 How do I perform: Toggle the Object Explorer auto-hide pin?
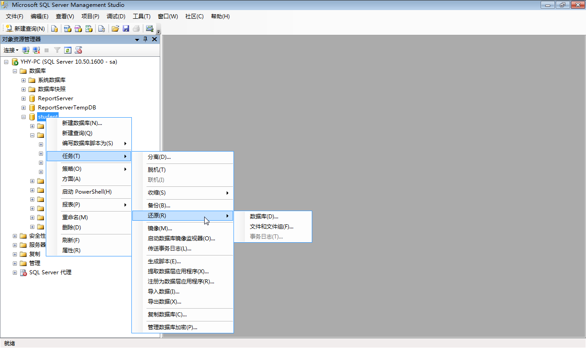tap(146, 39)
